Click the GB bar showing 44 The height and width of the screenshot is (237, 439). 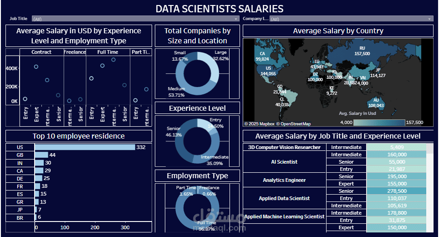[x=41, y=155]
